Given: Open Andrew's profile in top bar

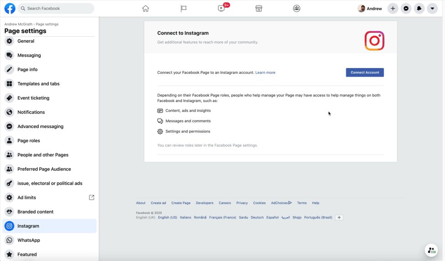Looking at the screenshot, I should point(370,8).
